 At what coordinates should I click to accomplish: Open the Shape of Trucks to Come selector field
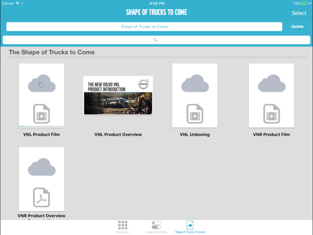pos(144,27)
